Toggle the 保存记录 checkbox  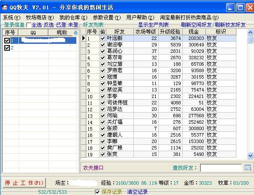tap(97, 192)
